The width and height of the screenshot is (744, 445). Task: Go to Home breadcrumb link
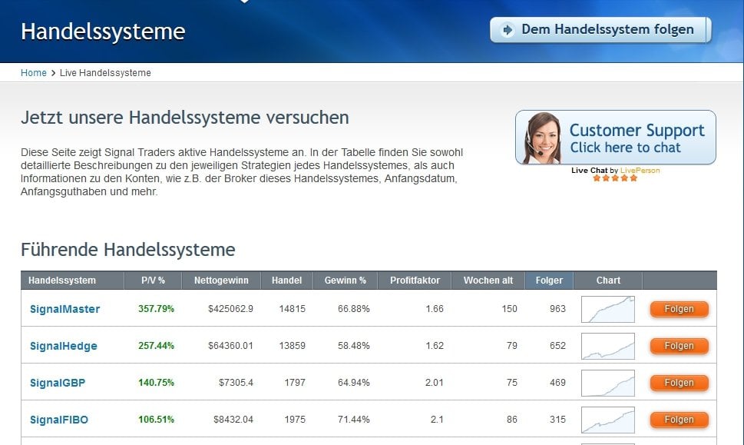tap(33, 73)
